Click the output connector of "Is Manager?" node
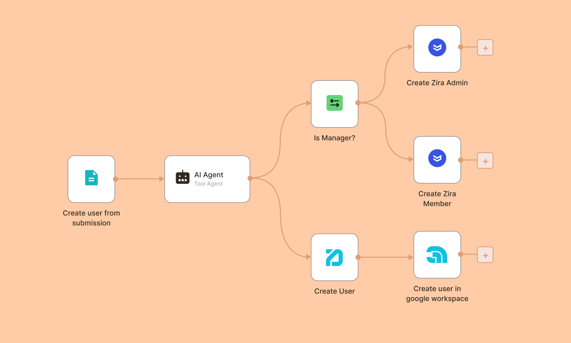Screen dimensions: 571x343 pos(358,103)
